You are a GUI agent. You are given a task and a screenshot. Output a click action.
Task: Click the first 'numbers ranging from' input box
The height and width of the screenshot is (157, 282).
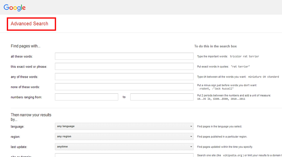coord(87,97)
